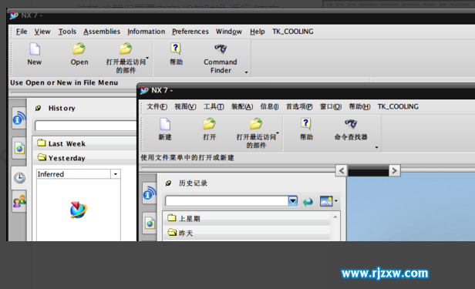
Task: Click 打开 open folder icon in Chinese window
Action: pos(209,124)
